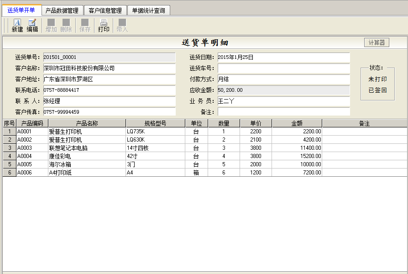Click the 编辑 (Edit) toolbar icon

click(32, 26)
